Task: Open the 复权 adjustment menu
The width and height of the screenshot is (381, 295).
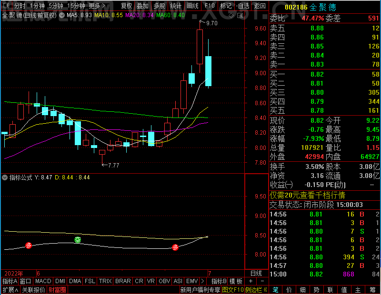Action: click(x=126, y=6)
